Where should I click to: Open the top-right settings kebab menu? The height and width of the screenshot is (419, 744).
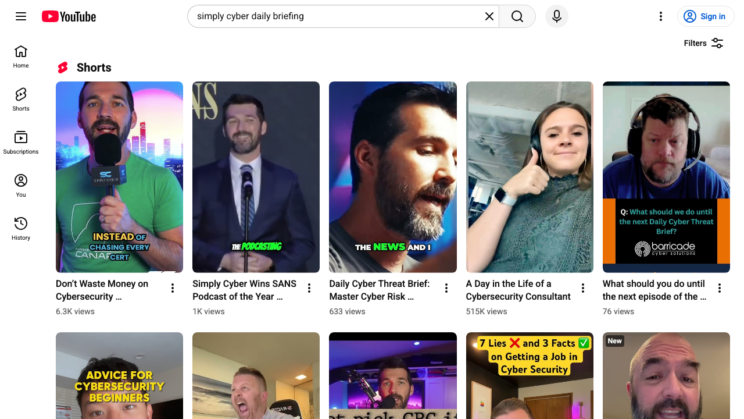tap(660, 16)
